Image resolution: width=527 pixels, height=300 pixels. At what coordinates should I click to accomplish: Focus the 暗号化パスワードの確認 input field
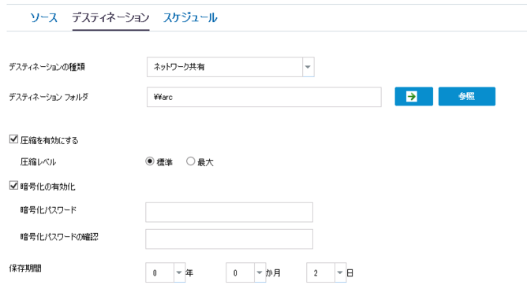[x=229, y=239]
